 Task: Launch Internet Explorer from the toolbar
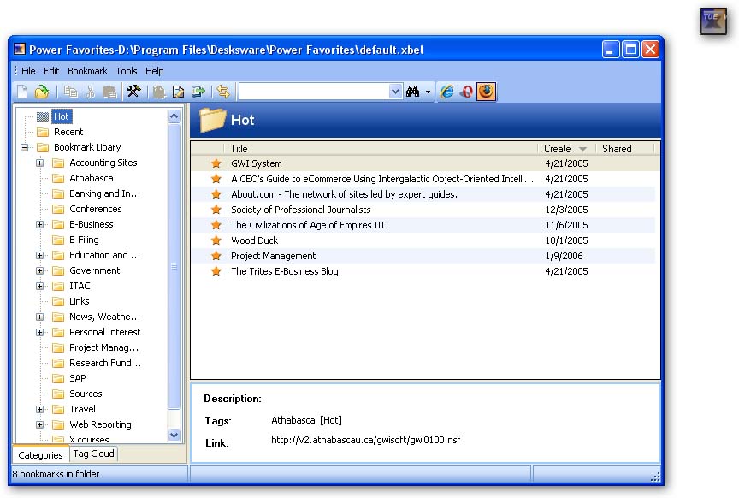click(447, 92)
